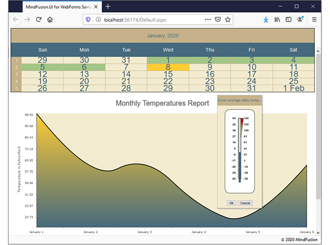The width and height of the screenshot is (330, 245).
Task: Click the Monthly Temperatures Report chart title
Action: pyautogui.click(x=162, y=103)
